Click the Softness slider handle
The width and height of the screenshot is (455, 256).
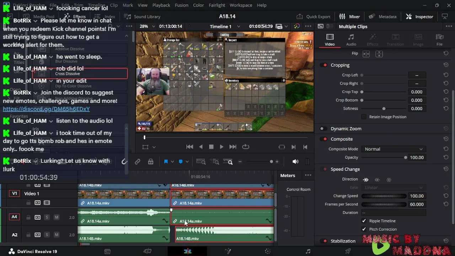pos(384,109)
